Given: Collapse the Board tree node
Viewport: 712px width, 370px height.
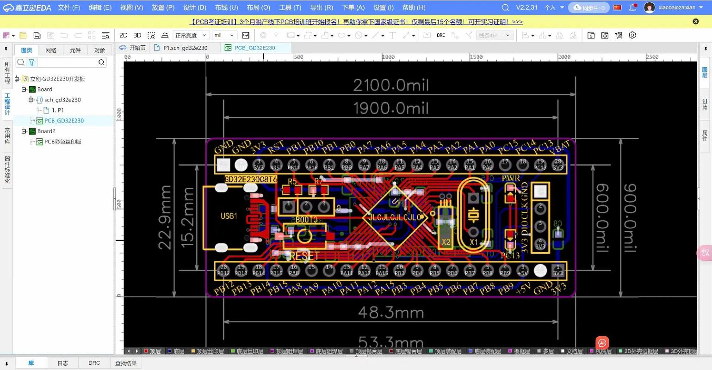Looking at the screenshot, I should click(25, 89).
